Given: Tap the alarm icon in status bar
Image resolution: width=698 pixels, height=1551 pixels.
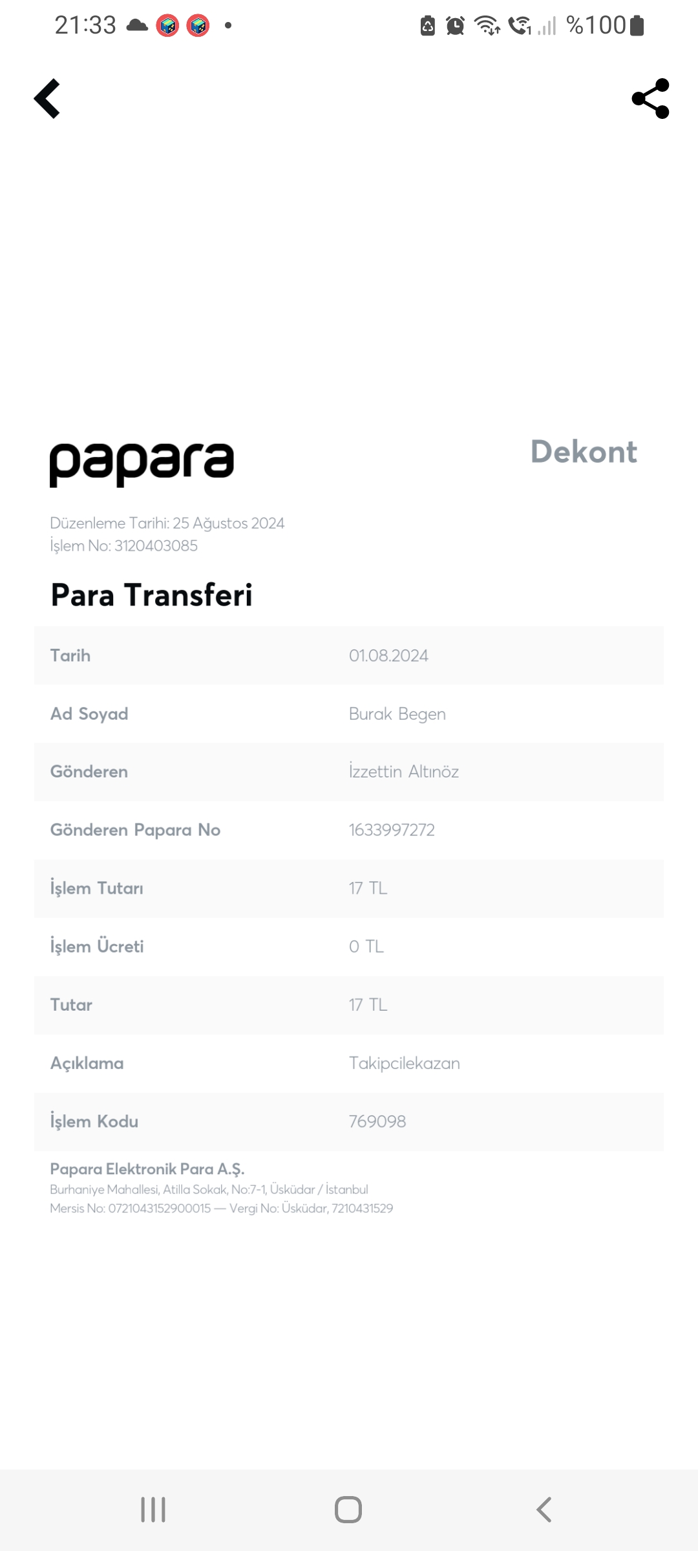Looking at the screenshot, I should [x=456, y=26].
